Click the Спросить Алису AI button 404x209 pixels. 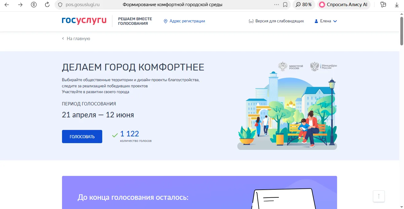[x=344, y=5]
